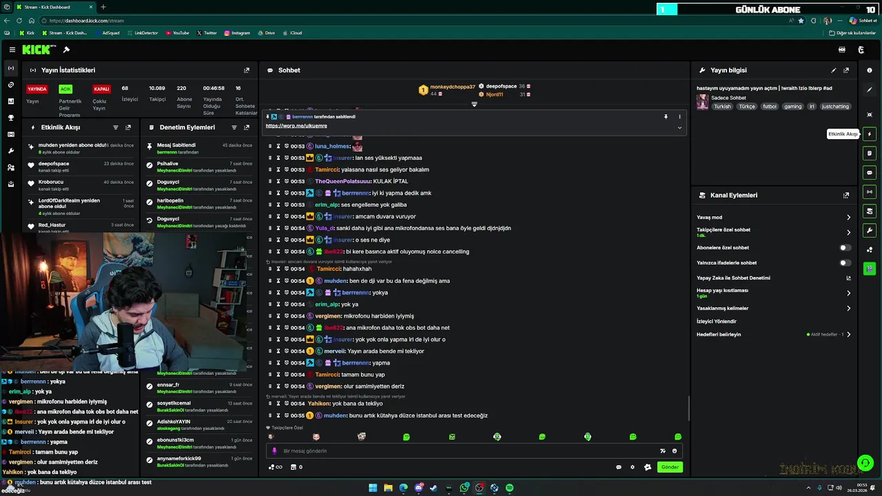Filter the Etkinlik Akışı panel
The image size is (882, 496).
pos(115,127)
